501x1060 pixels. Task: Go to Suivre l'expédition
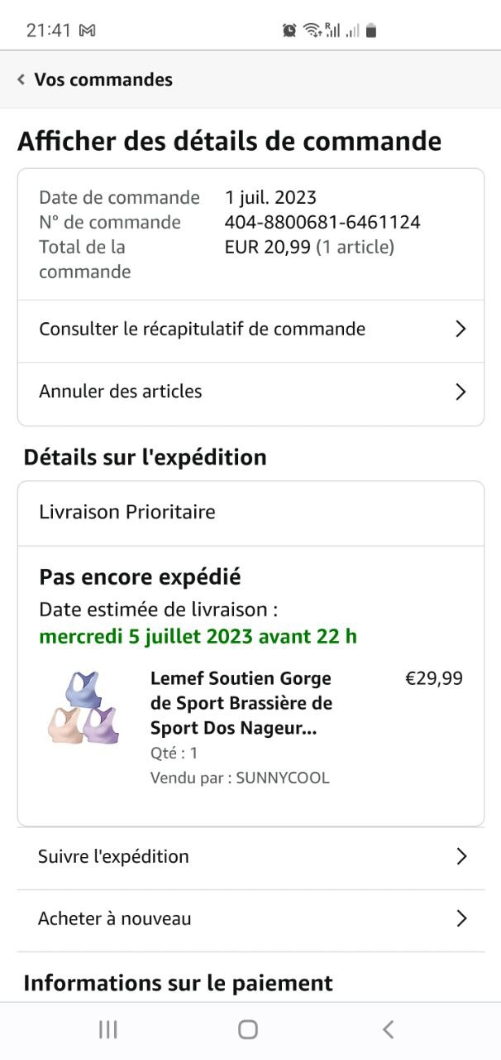pyautogui.click(x=113, y=856)
